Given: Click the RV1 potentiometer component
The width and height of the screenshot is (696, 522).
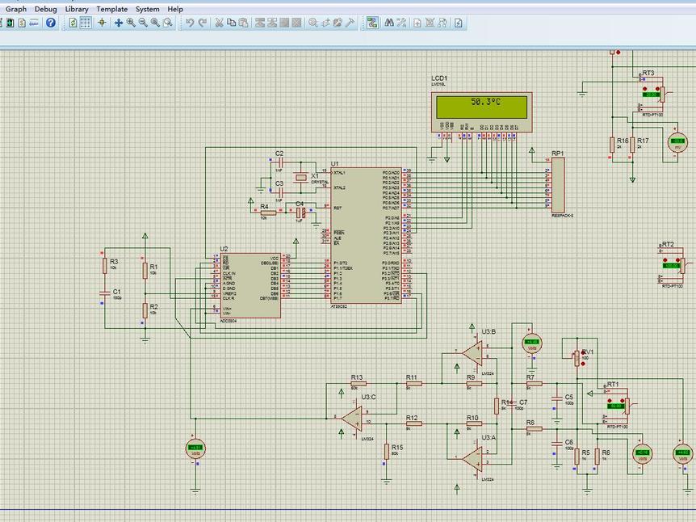Looking at the screenshot, I should coord(577,358).
